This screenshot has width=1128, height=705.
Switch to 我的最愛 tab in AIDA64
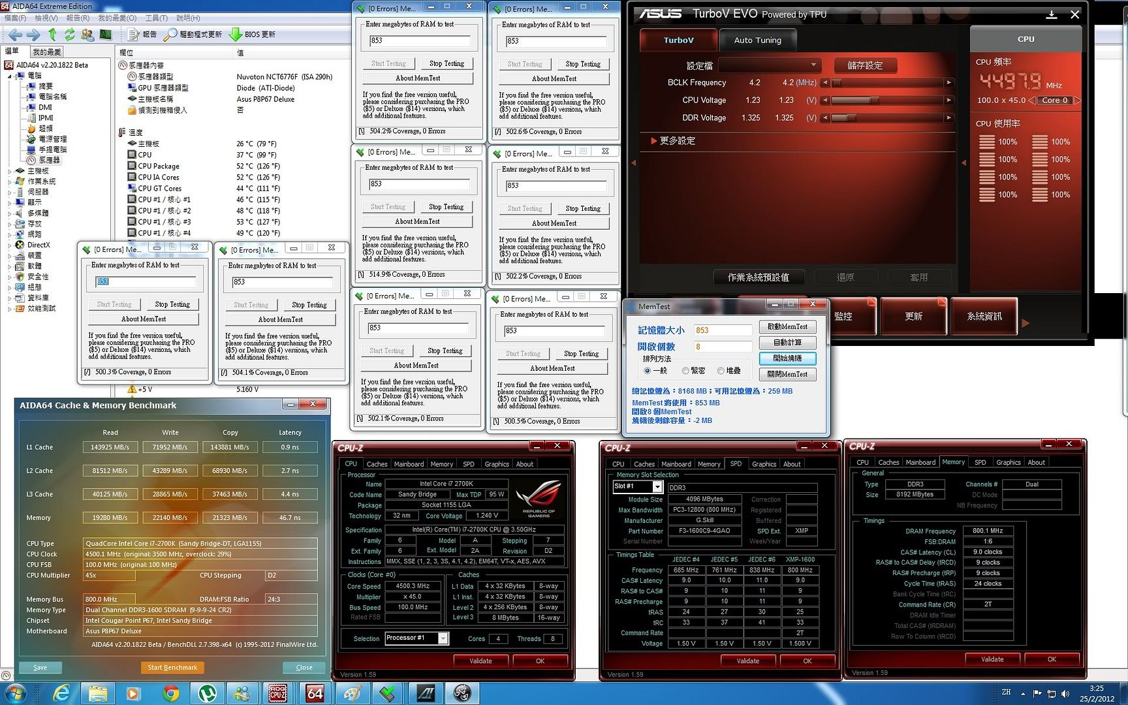pyautogui.click(x=46, y=52)
